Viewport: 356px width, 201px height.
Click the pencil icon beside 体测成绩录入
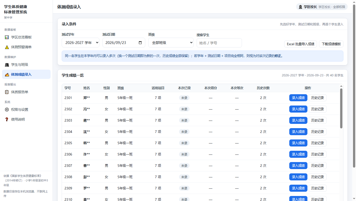[7, 74]
